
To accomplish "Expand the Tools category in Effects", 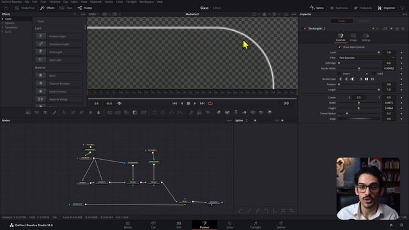I will point(3,19).
